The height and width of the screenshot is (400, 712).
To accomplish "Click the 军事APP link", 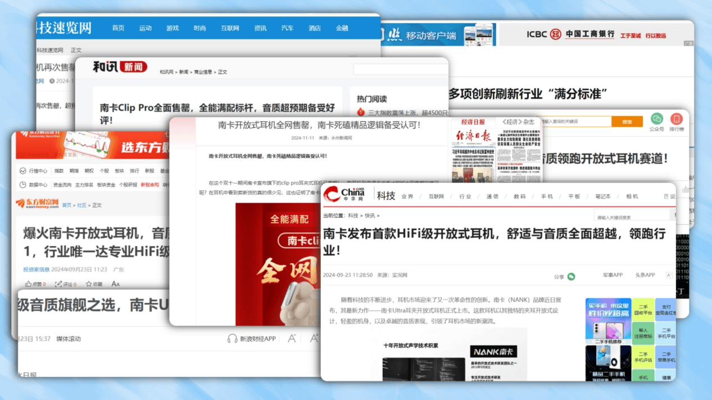I will coord(613,275).
